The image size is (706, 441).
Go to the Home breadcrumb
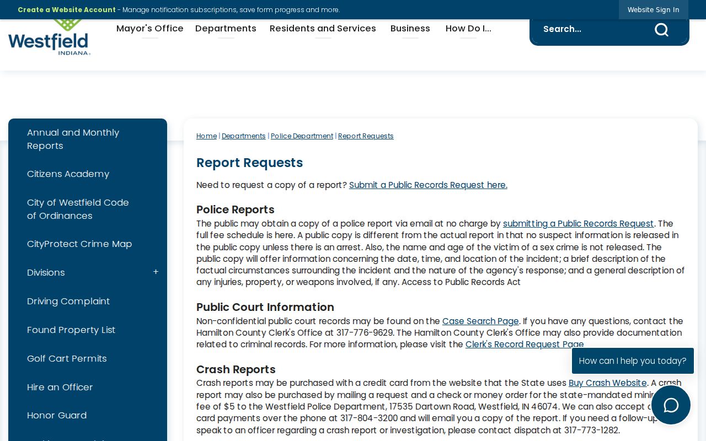click(206, 136)
